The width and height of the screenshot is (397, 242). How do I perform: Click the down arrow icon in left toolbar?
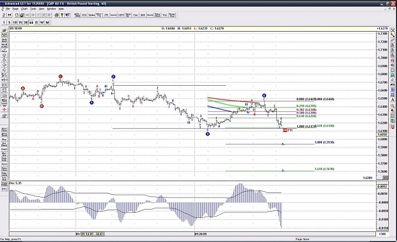pyautogui.click(x=4, y=60)
